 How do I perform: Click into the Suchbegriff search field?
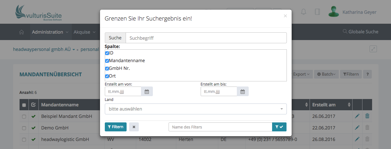point(206,38)
